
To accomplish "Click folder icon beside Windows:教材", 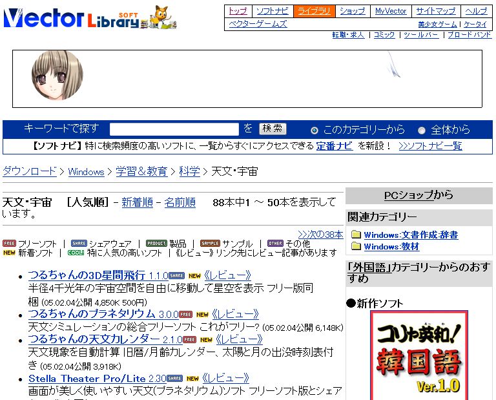I will [x=356, y=247].
